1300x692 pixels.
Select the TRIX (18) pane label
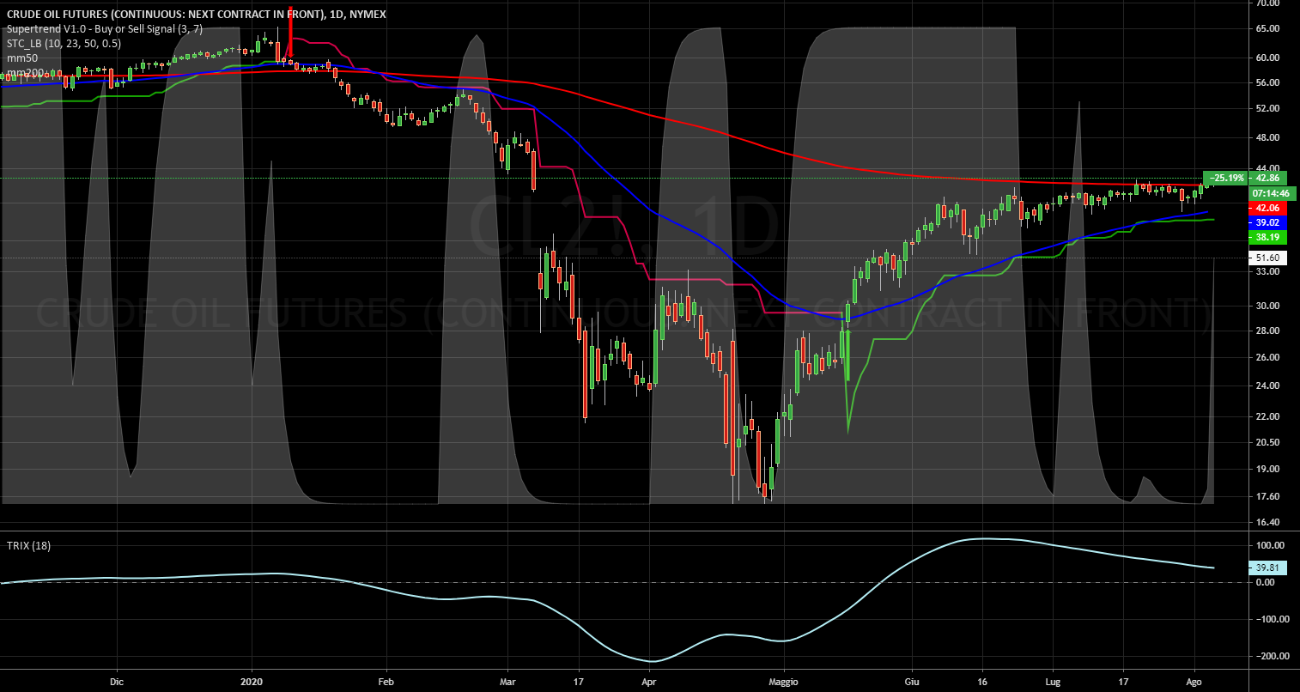(27, 546)
